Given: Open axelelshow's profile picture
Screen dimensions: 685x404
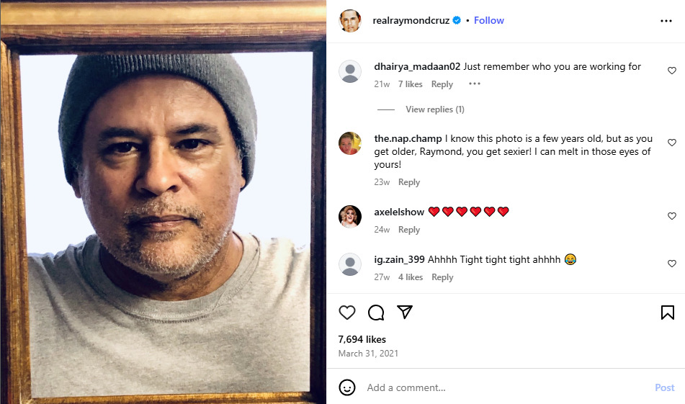Looking at the screenshot, I should 350,217.
